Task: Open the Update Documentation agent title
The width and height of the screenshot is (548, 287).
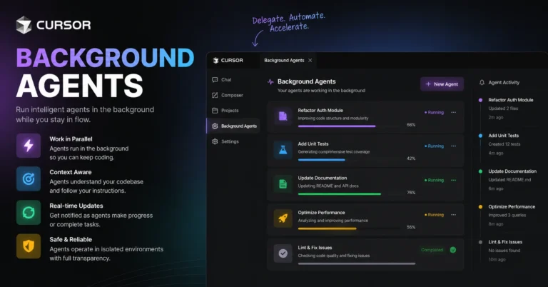Action: pyautogui.click(x=323, y=178)
